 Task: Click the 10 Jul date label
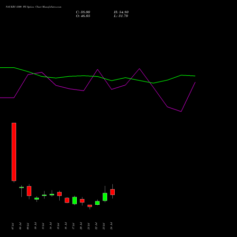click(x=36, y=226)
